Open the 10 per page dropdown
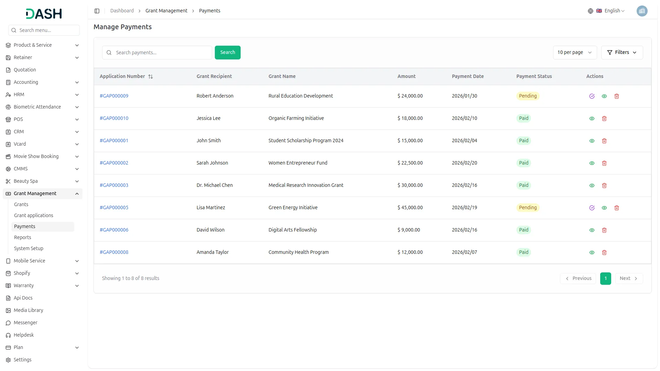The height and width of the screenshot is (371, 660). tap(574, 52)
